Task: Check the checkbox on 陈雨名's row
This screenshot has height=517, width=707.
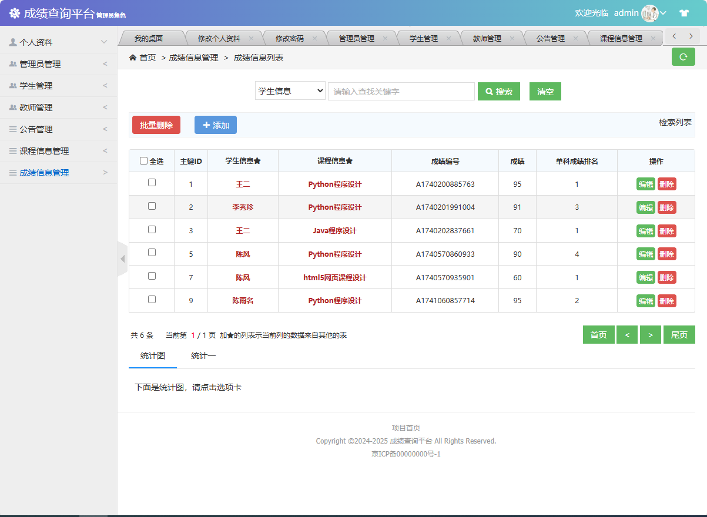Action: [152, 300]
